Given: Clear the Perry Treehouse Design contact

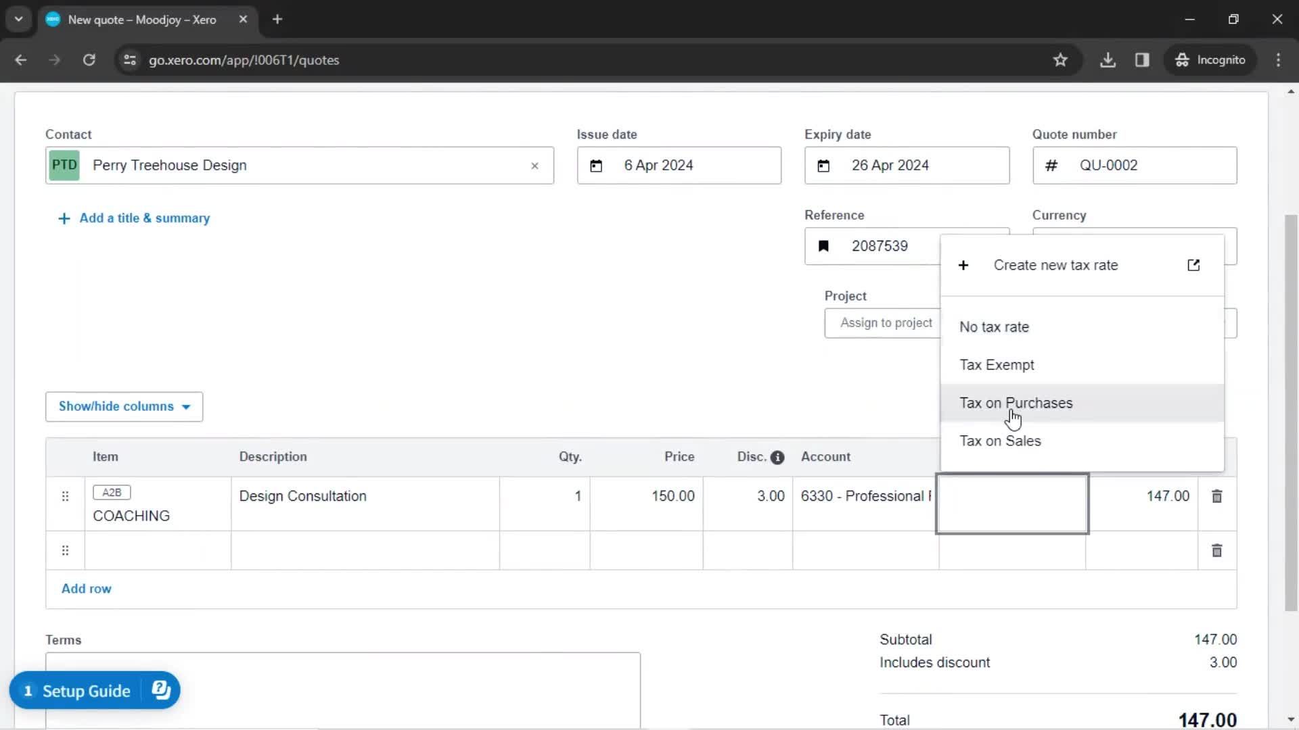Looking at the screenshot, I should click(x=534, y=166).
